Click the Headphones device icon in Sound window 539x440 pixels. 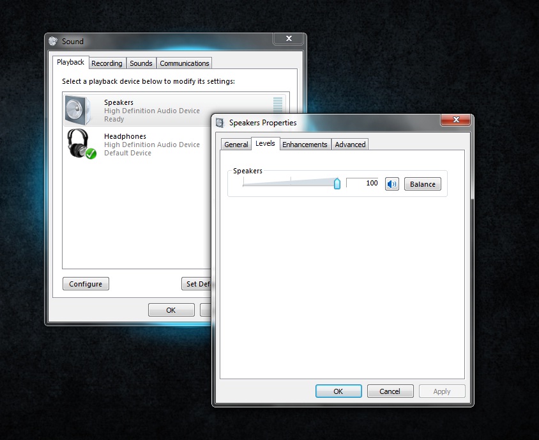81,144
